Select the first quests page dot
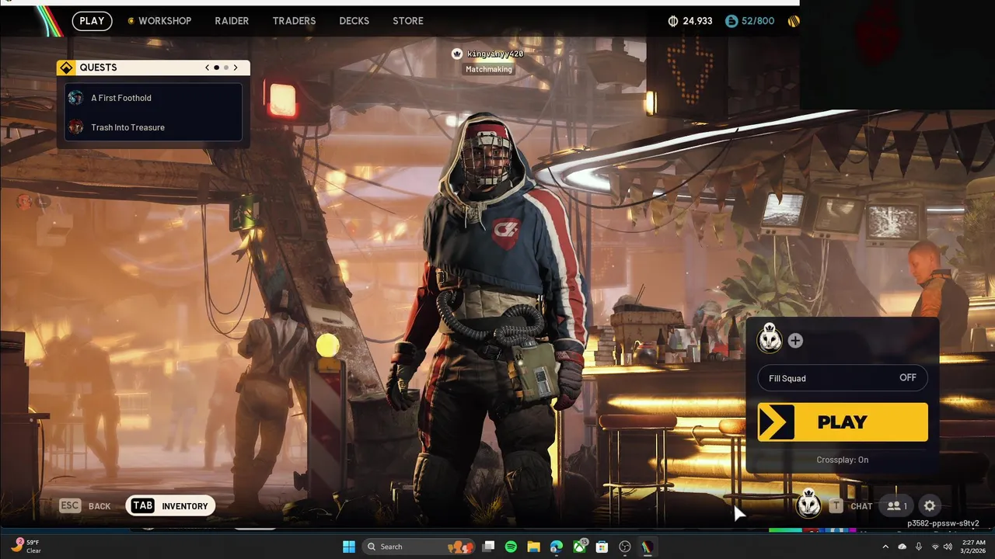 (x=217, y=68)
